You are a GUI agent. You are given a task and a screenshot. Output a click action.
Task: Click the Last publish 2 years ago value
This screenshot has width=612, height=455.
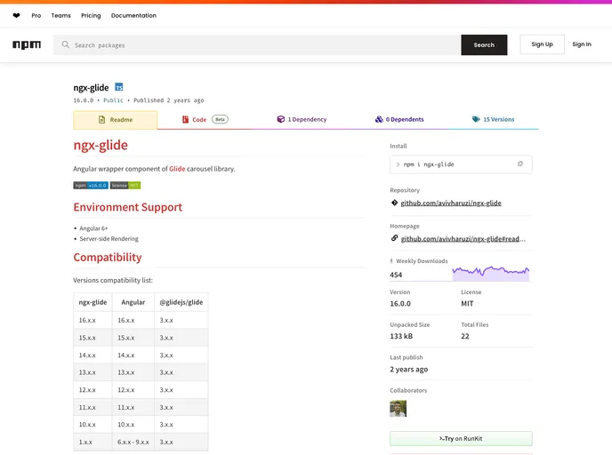408,369
